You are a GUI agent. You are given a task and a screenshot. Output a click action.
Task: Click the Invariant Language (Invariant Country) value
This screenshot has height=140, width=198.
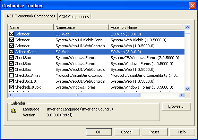80,109
